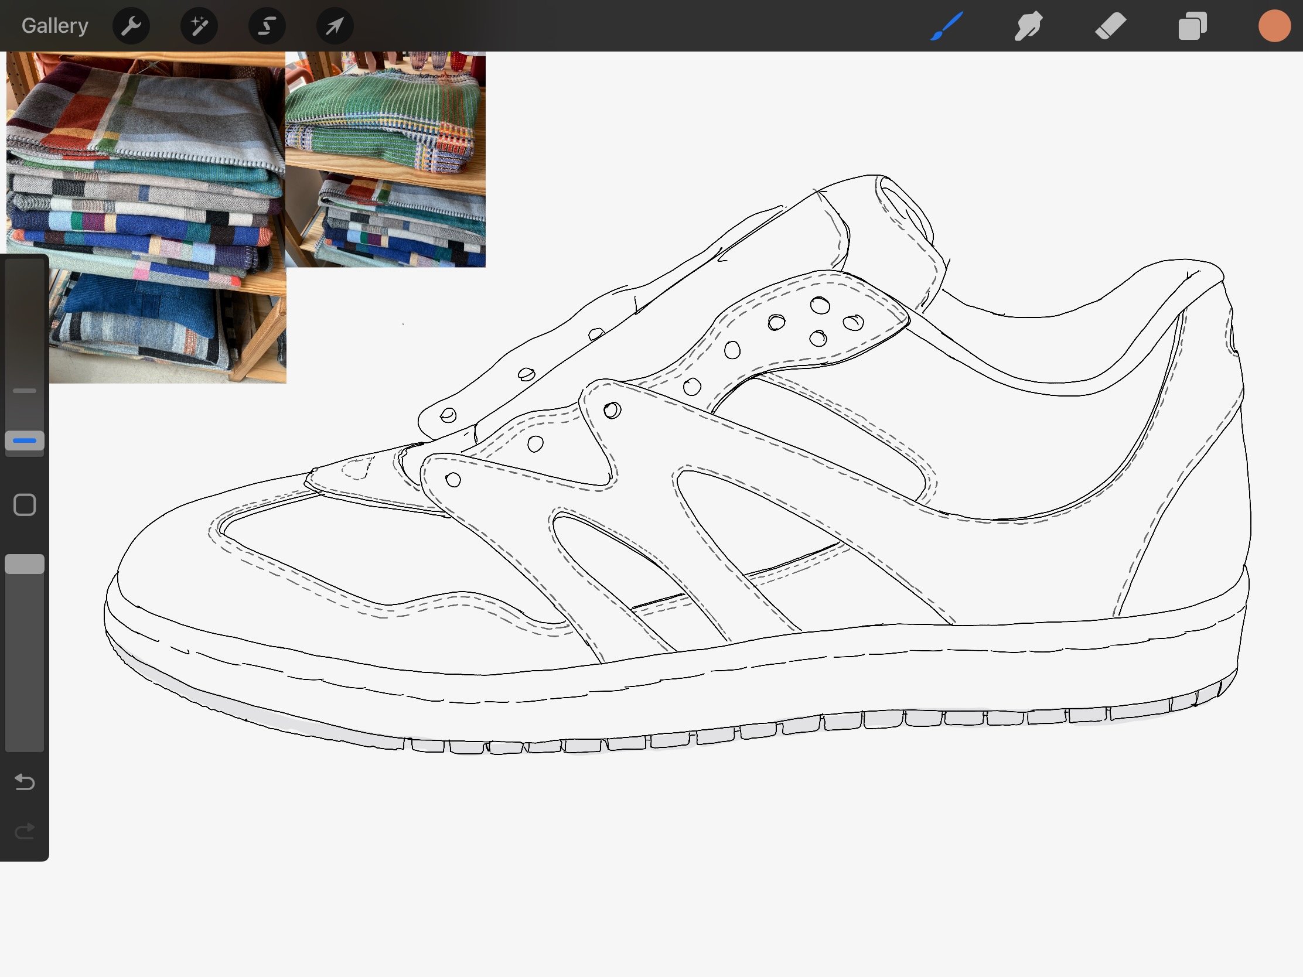
Task: Redo the last undone stroke
Action: 25,832
